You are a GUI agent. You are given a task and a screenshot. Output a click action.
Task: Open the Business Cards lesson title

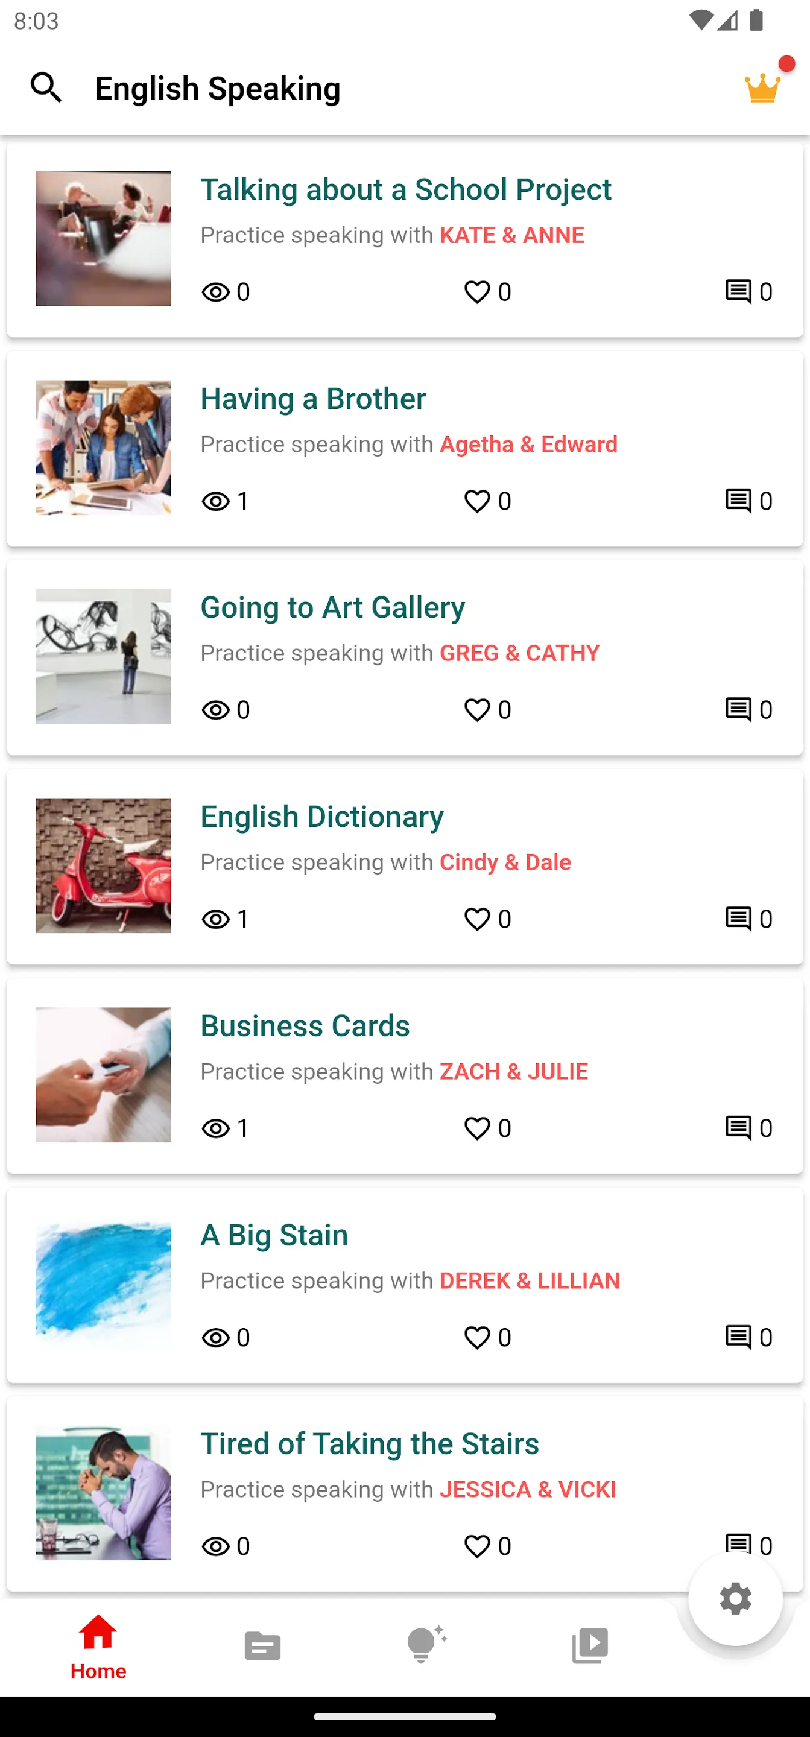pyautogui.click(x=305, y=1025)
